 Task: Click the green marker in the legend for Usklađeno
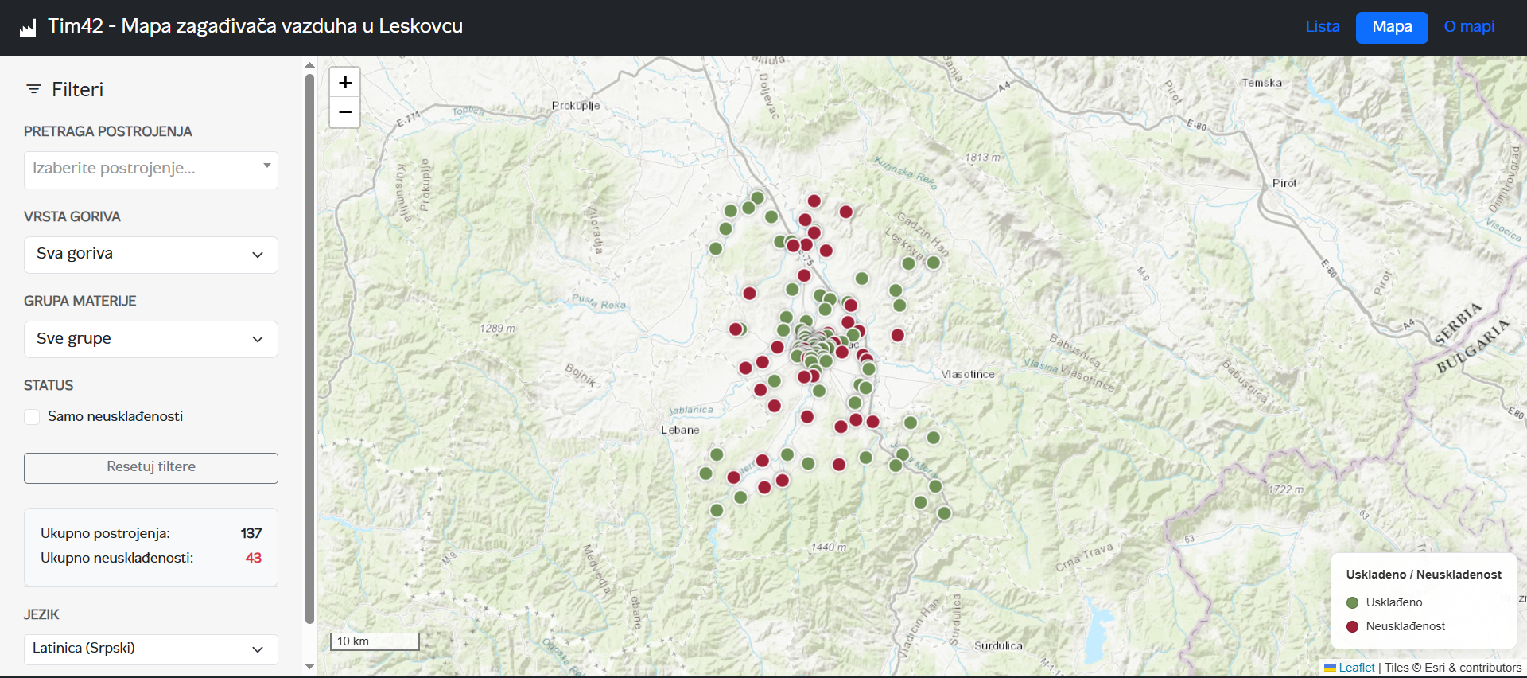[x=1352, y=602]
